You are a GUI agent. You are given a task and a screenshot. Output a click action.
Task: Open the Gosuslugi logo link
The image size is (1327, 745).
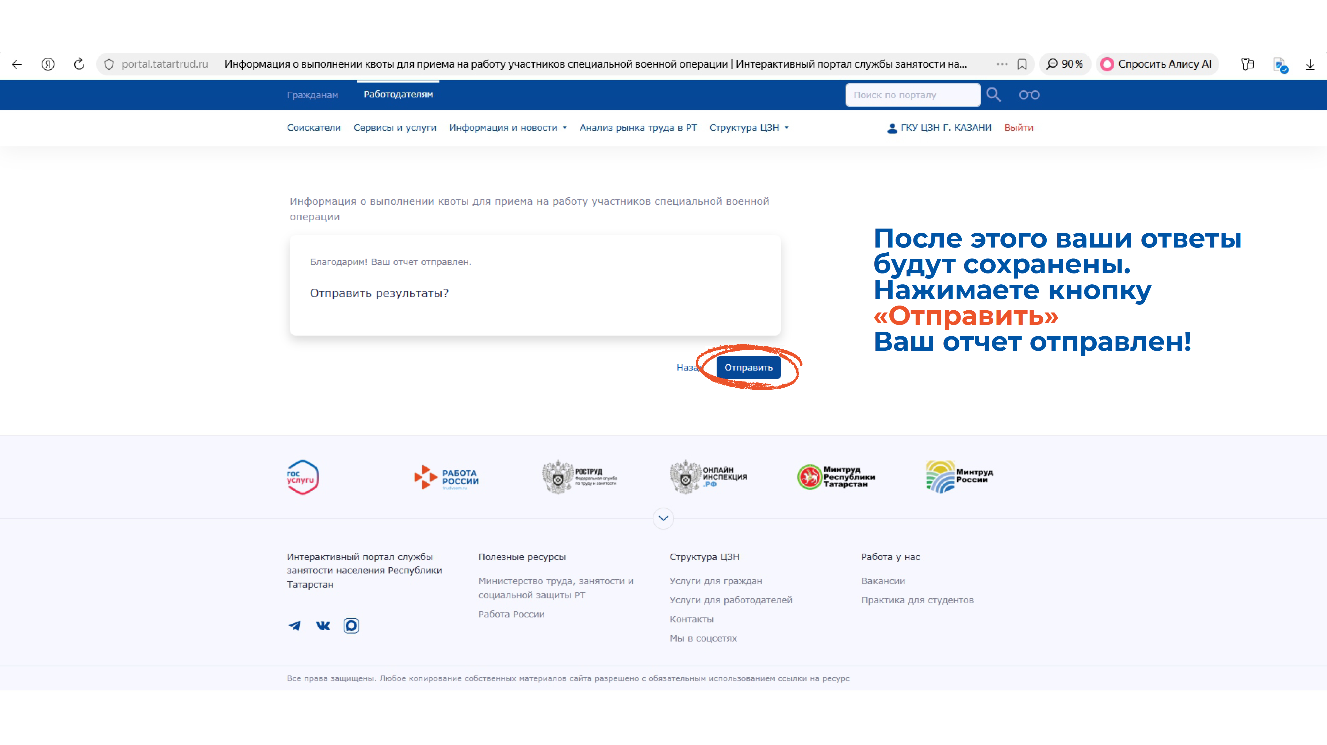[302, 477]
